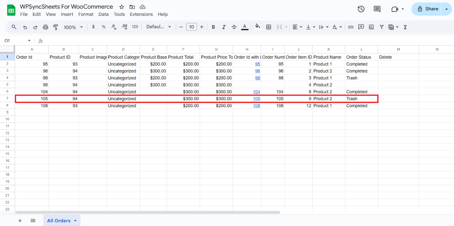This screenshot has width=454, height=226.
Task: Open the functions sigma icon
Action: (x=405, y=27)
